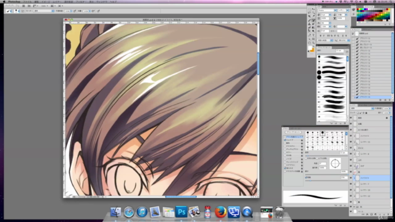Screen dimensions: 395x222
Task: Toggle the Shape Dynamics checkbox
Action: point(285,140)
